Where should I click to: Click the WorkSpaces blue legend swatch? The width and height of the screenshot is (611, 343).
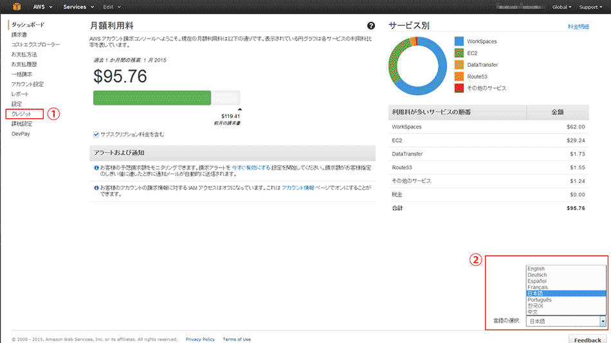[x=459, y=41]
